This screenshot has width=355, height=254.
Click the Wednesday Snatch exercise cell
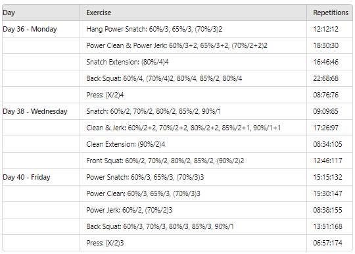pyautogui.click(x=193, y=111)
